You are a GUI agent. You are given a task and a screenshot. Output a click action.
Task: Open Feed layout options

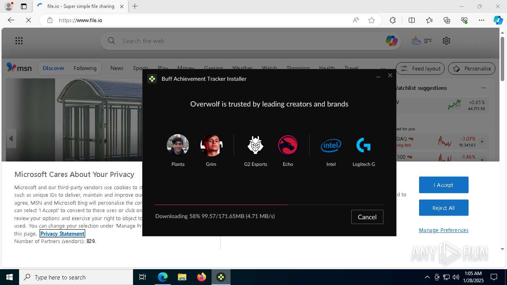pyautogui.click(x=421, y=68)
